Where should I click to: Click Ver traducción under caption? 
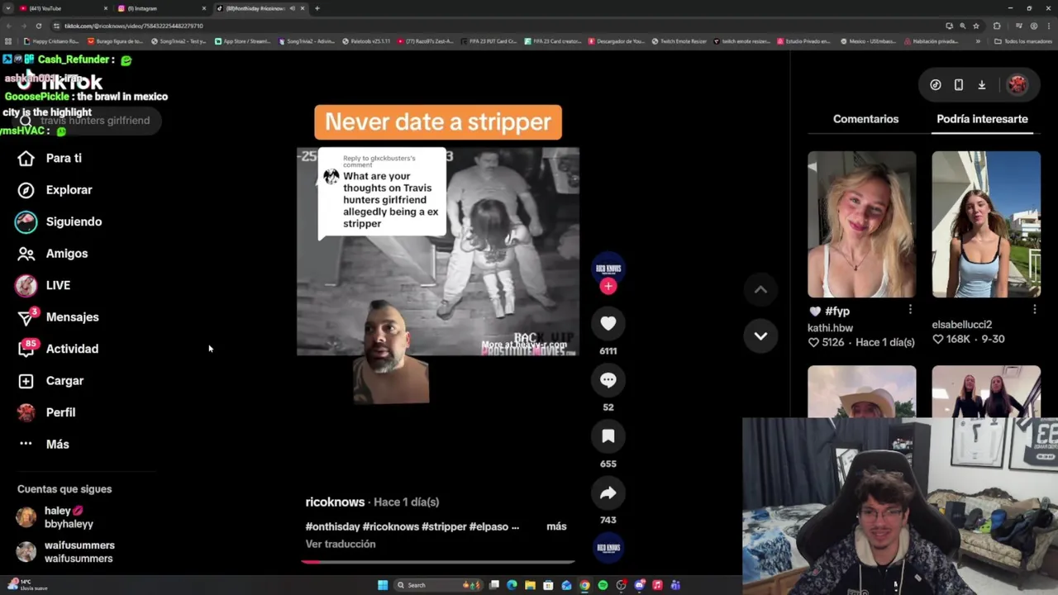pos(341,545)
